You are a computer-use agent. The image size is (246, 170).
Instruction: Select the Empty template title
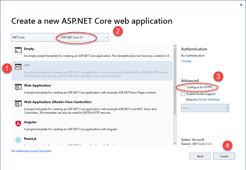(x=29, y=49)
